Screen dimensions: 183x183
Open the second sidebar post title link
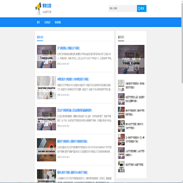point(135,99)
